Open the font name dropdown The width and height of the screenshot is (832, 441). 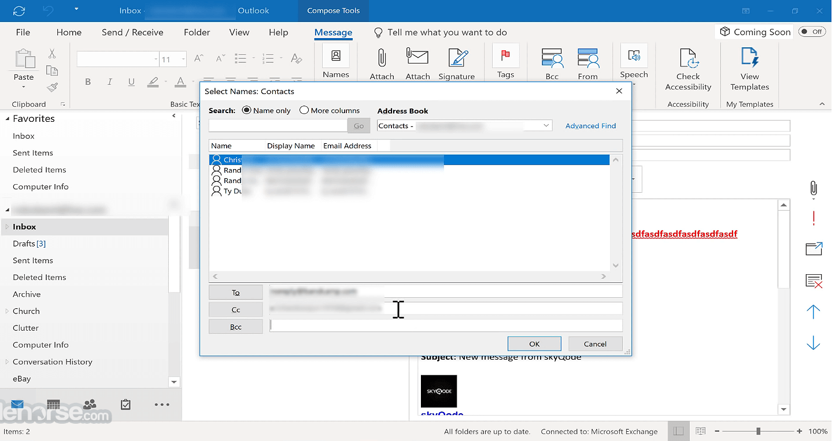tap(156, 59)
